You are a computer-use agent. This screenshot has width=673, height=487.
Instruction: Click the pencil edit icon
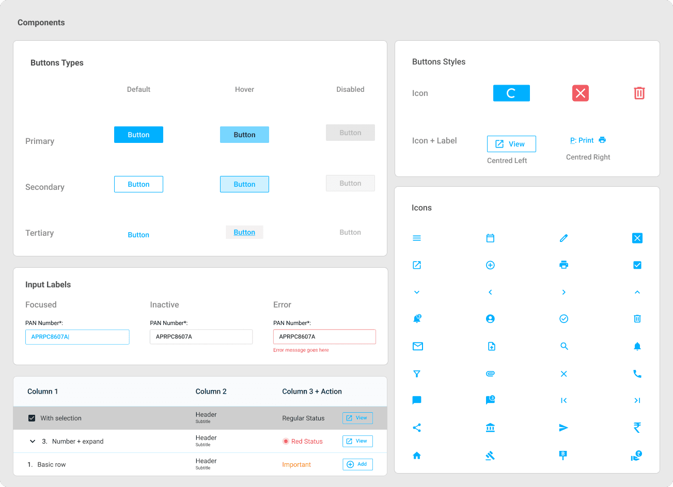(564, 238)
